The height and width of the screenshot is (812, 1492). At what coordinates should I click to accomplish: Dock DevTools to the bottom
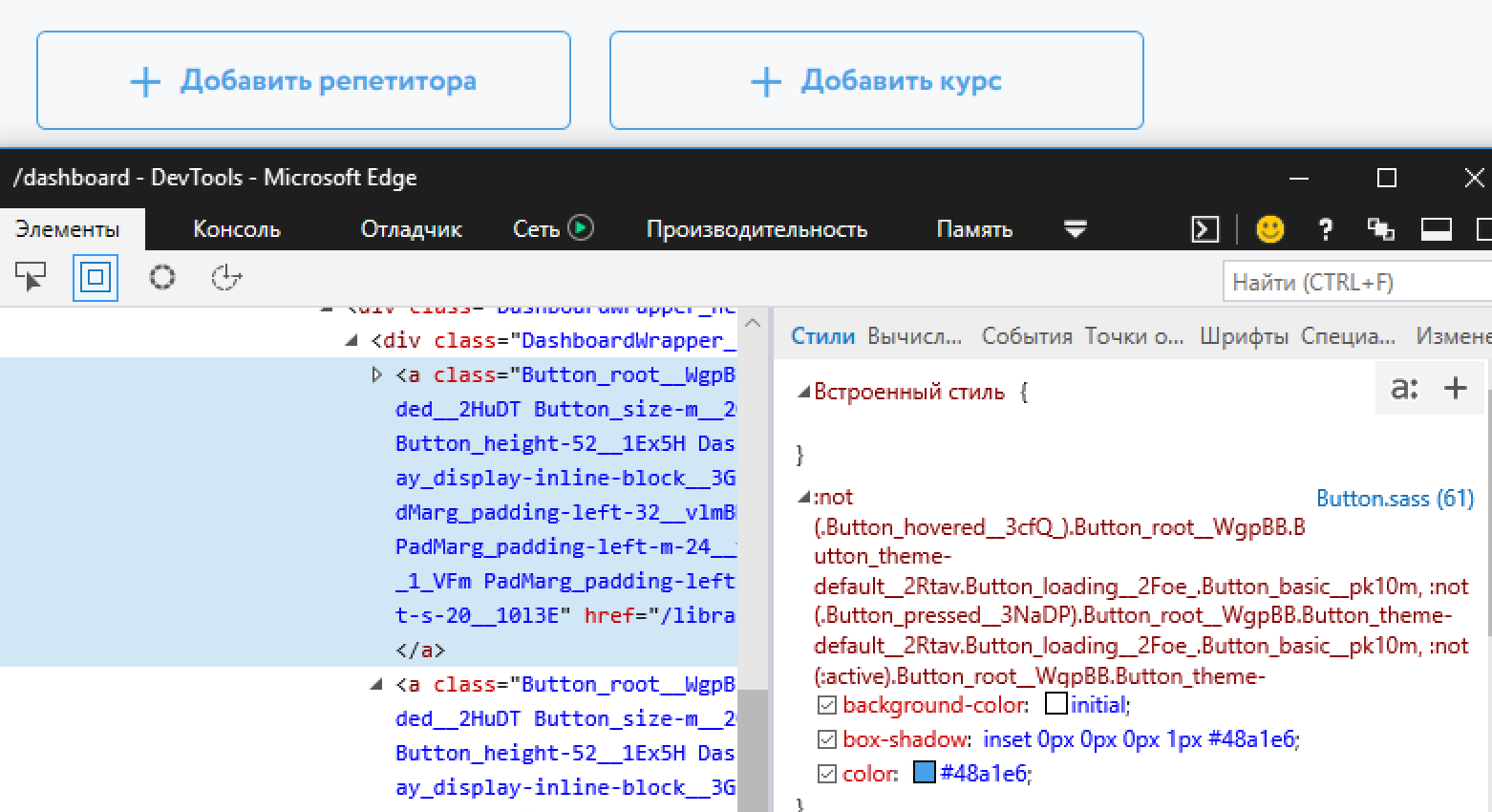(1437, 229)
